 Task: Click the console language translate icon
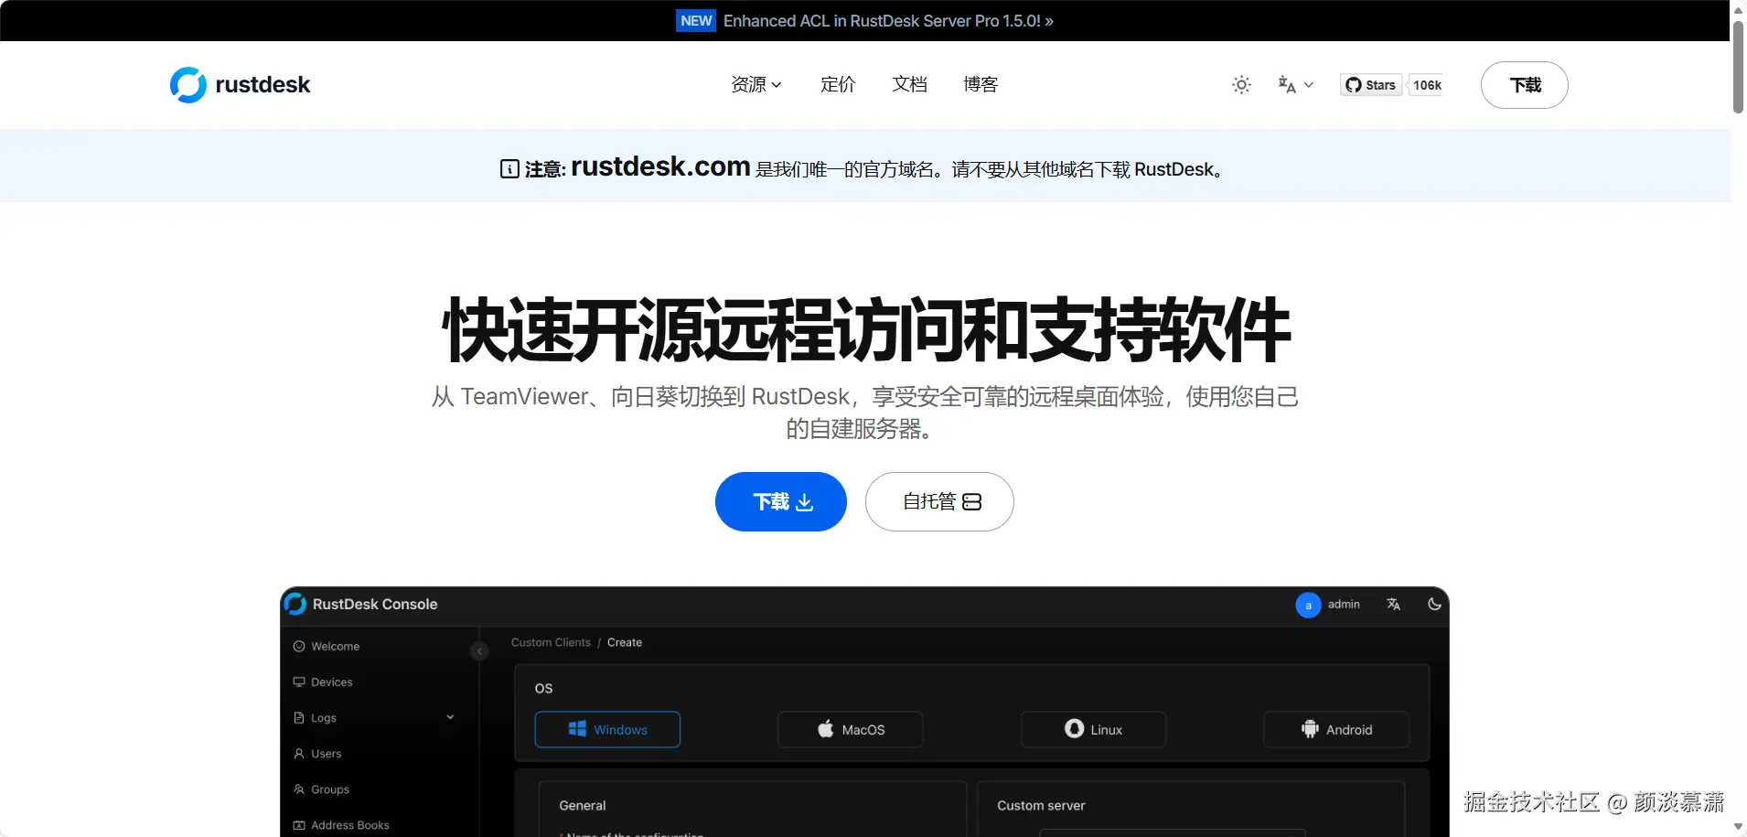[1393, 605]
